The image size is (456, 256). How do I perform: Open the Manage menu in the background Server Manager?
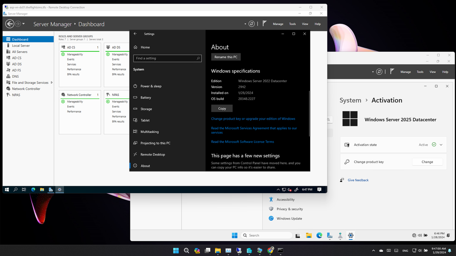[x=406, y=72]
